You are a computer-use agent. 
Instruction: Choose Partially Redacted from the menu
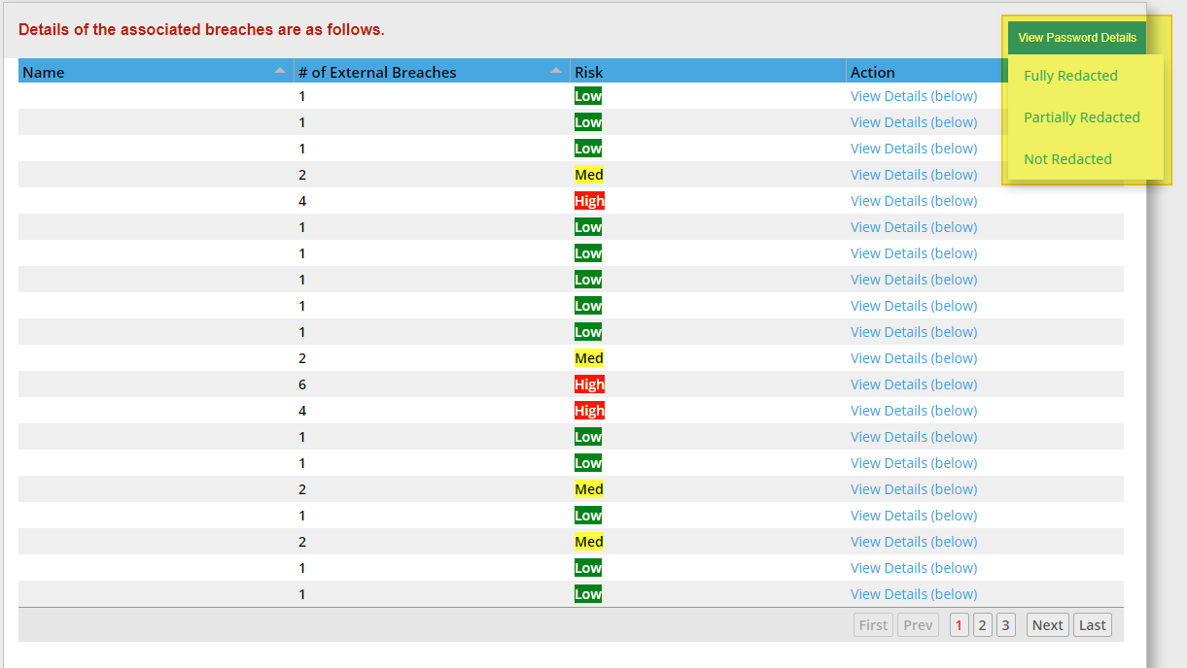pyautogui.click(x=1082, y=117)
